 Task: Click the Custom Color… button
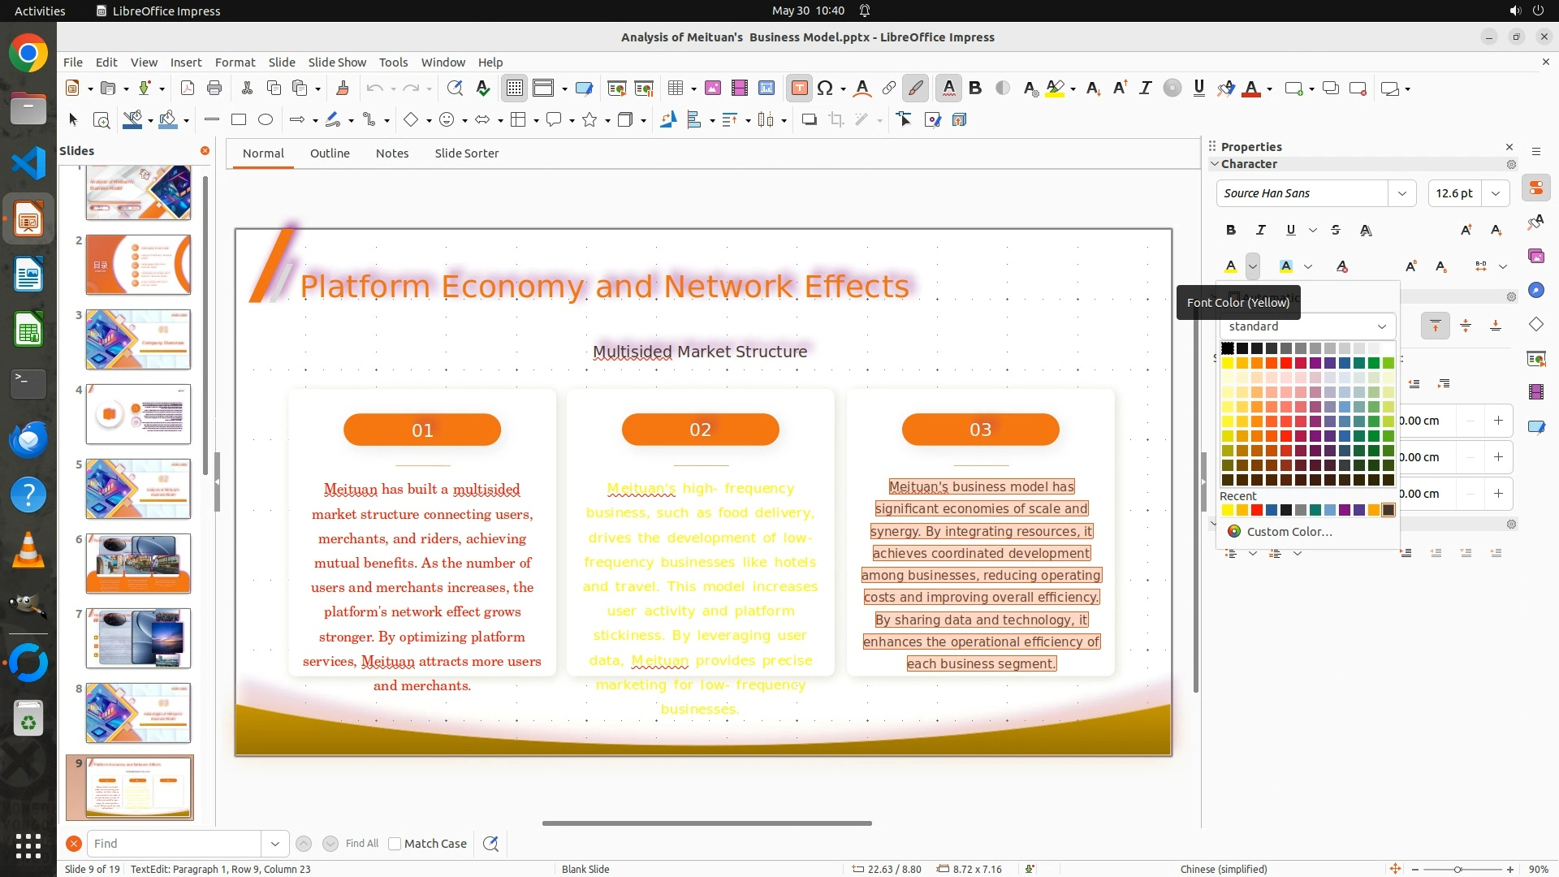click(x=1289, y=532)
